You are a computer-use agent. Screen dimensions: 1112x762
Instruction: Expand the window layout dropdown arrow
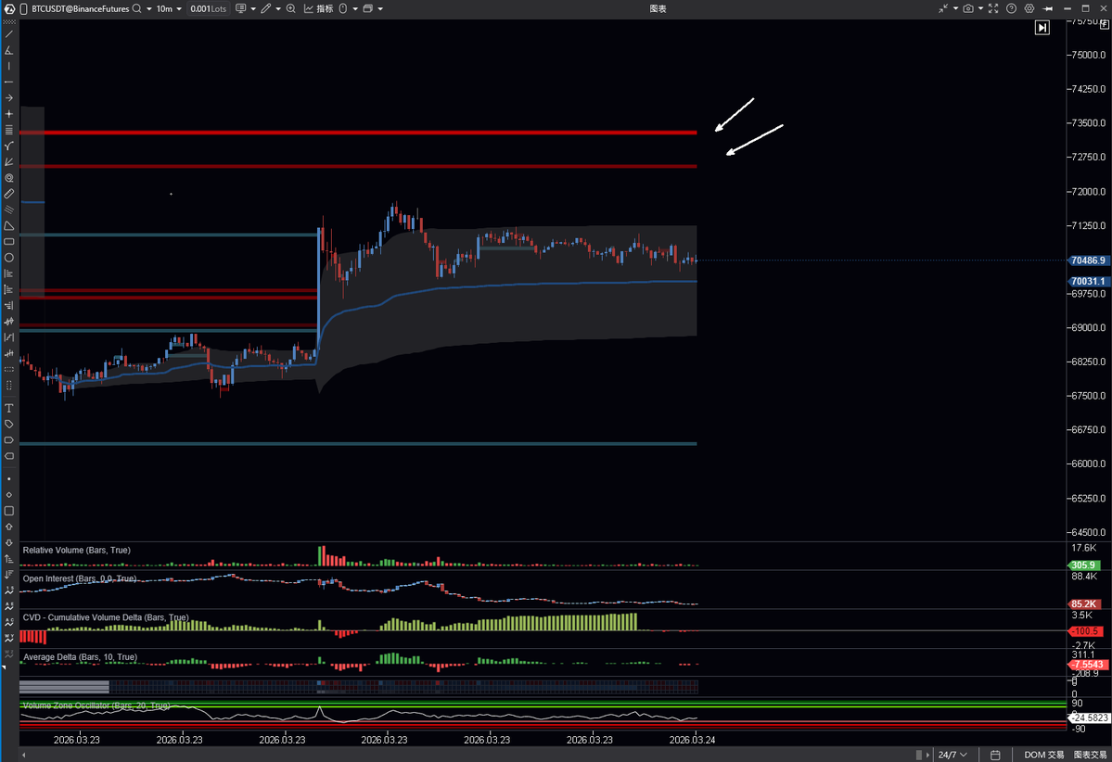point(380,9)
